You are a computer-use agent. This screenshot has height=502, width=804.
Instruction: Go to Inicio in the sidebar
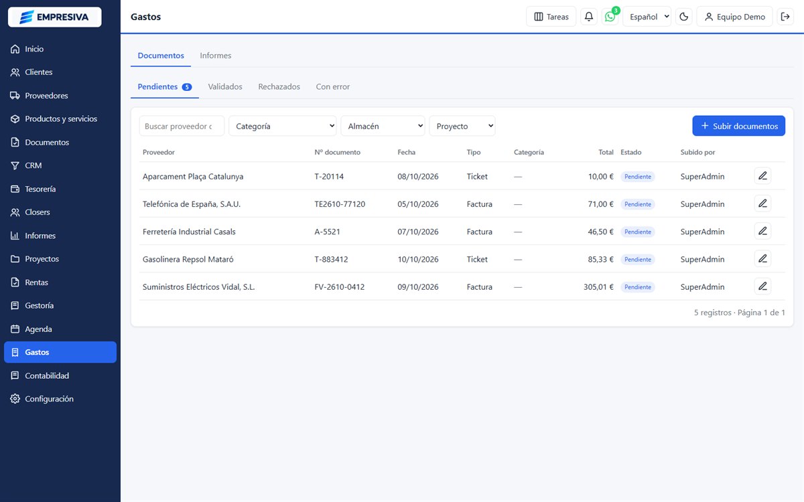click(60, 49)
